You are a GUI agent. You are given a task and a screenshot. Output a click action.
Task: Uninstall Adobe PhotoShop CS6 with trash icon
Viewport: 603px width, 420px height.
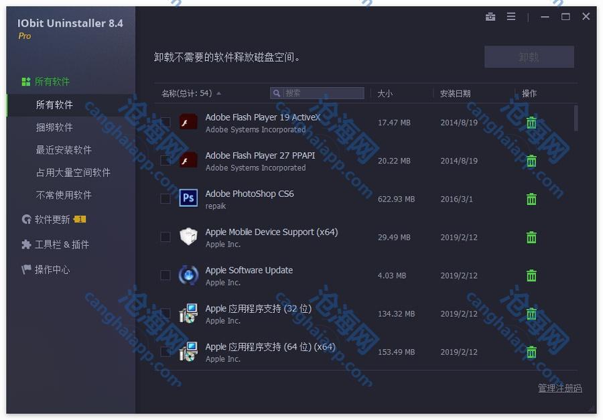point(531,199)
